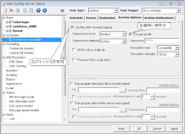This screenshot has height=134, width=185.
Task: Collapse the Inputs tree node
Action: point(4,115)
